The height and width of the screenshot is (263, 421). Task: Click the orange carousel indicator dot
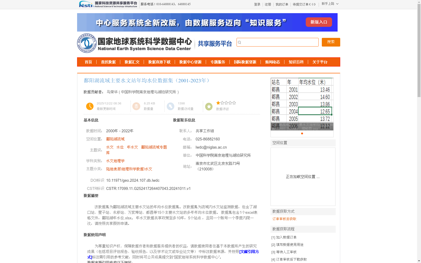[302, 134]
